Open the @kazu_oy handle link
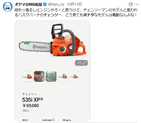 (x=56, y=4)
